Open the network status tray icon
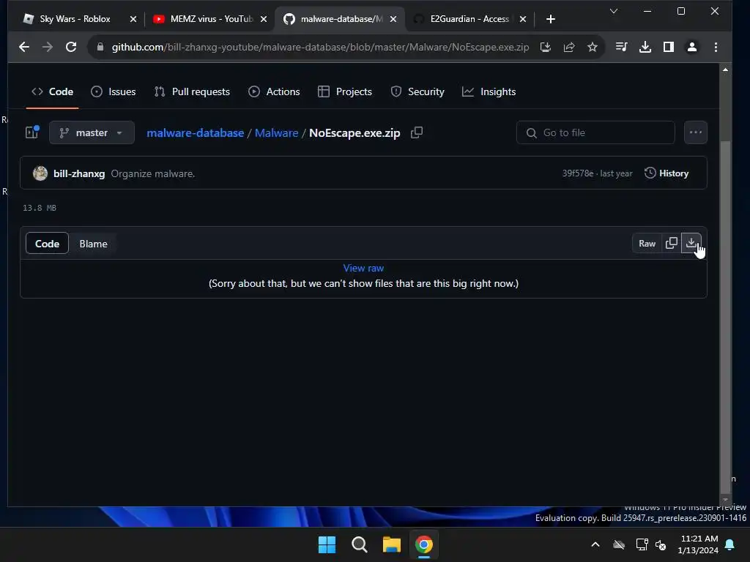 (x=642, y=544)
